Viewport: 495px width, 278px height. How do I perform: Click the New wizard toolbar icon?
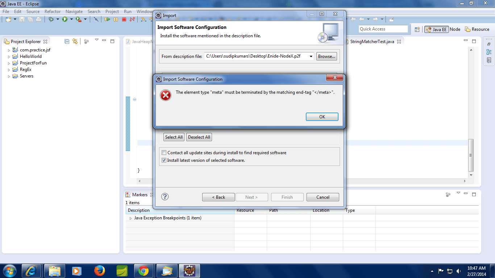point(8,19)
